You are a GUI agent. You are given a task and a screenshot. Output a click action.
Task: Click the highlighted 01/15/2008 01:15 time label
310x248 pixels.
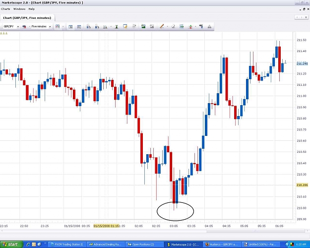click(106, 226)
